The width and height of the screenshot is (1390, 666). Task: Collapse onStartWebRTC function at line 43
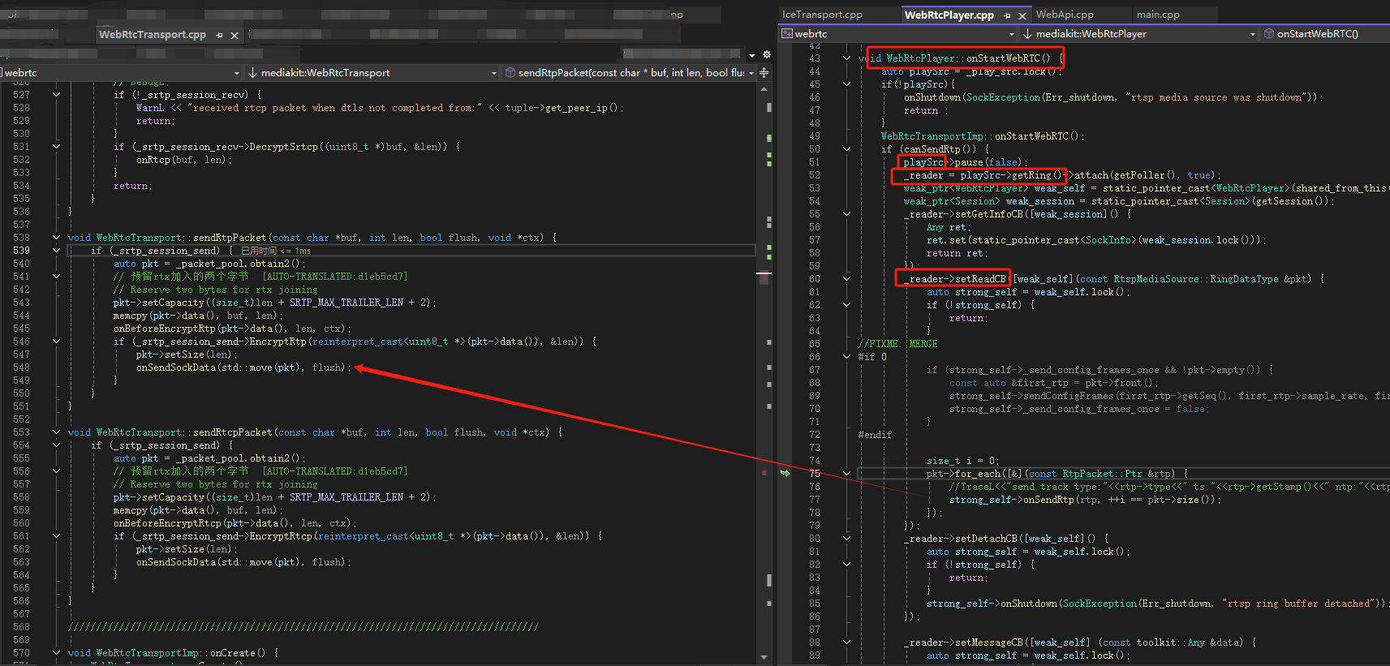[846, 58]
